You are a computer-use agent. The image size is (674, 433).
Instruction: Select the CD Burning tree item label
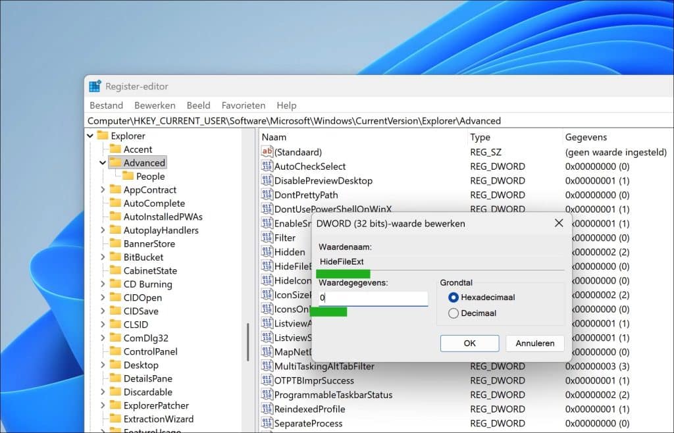pyautogui.click(x=148, y=284)
